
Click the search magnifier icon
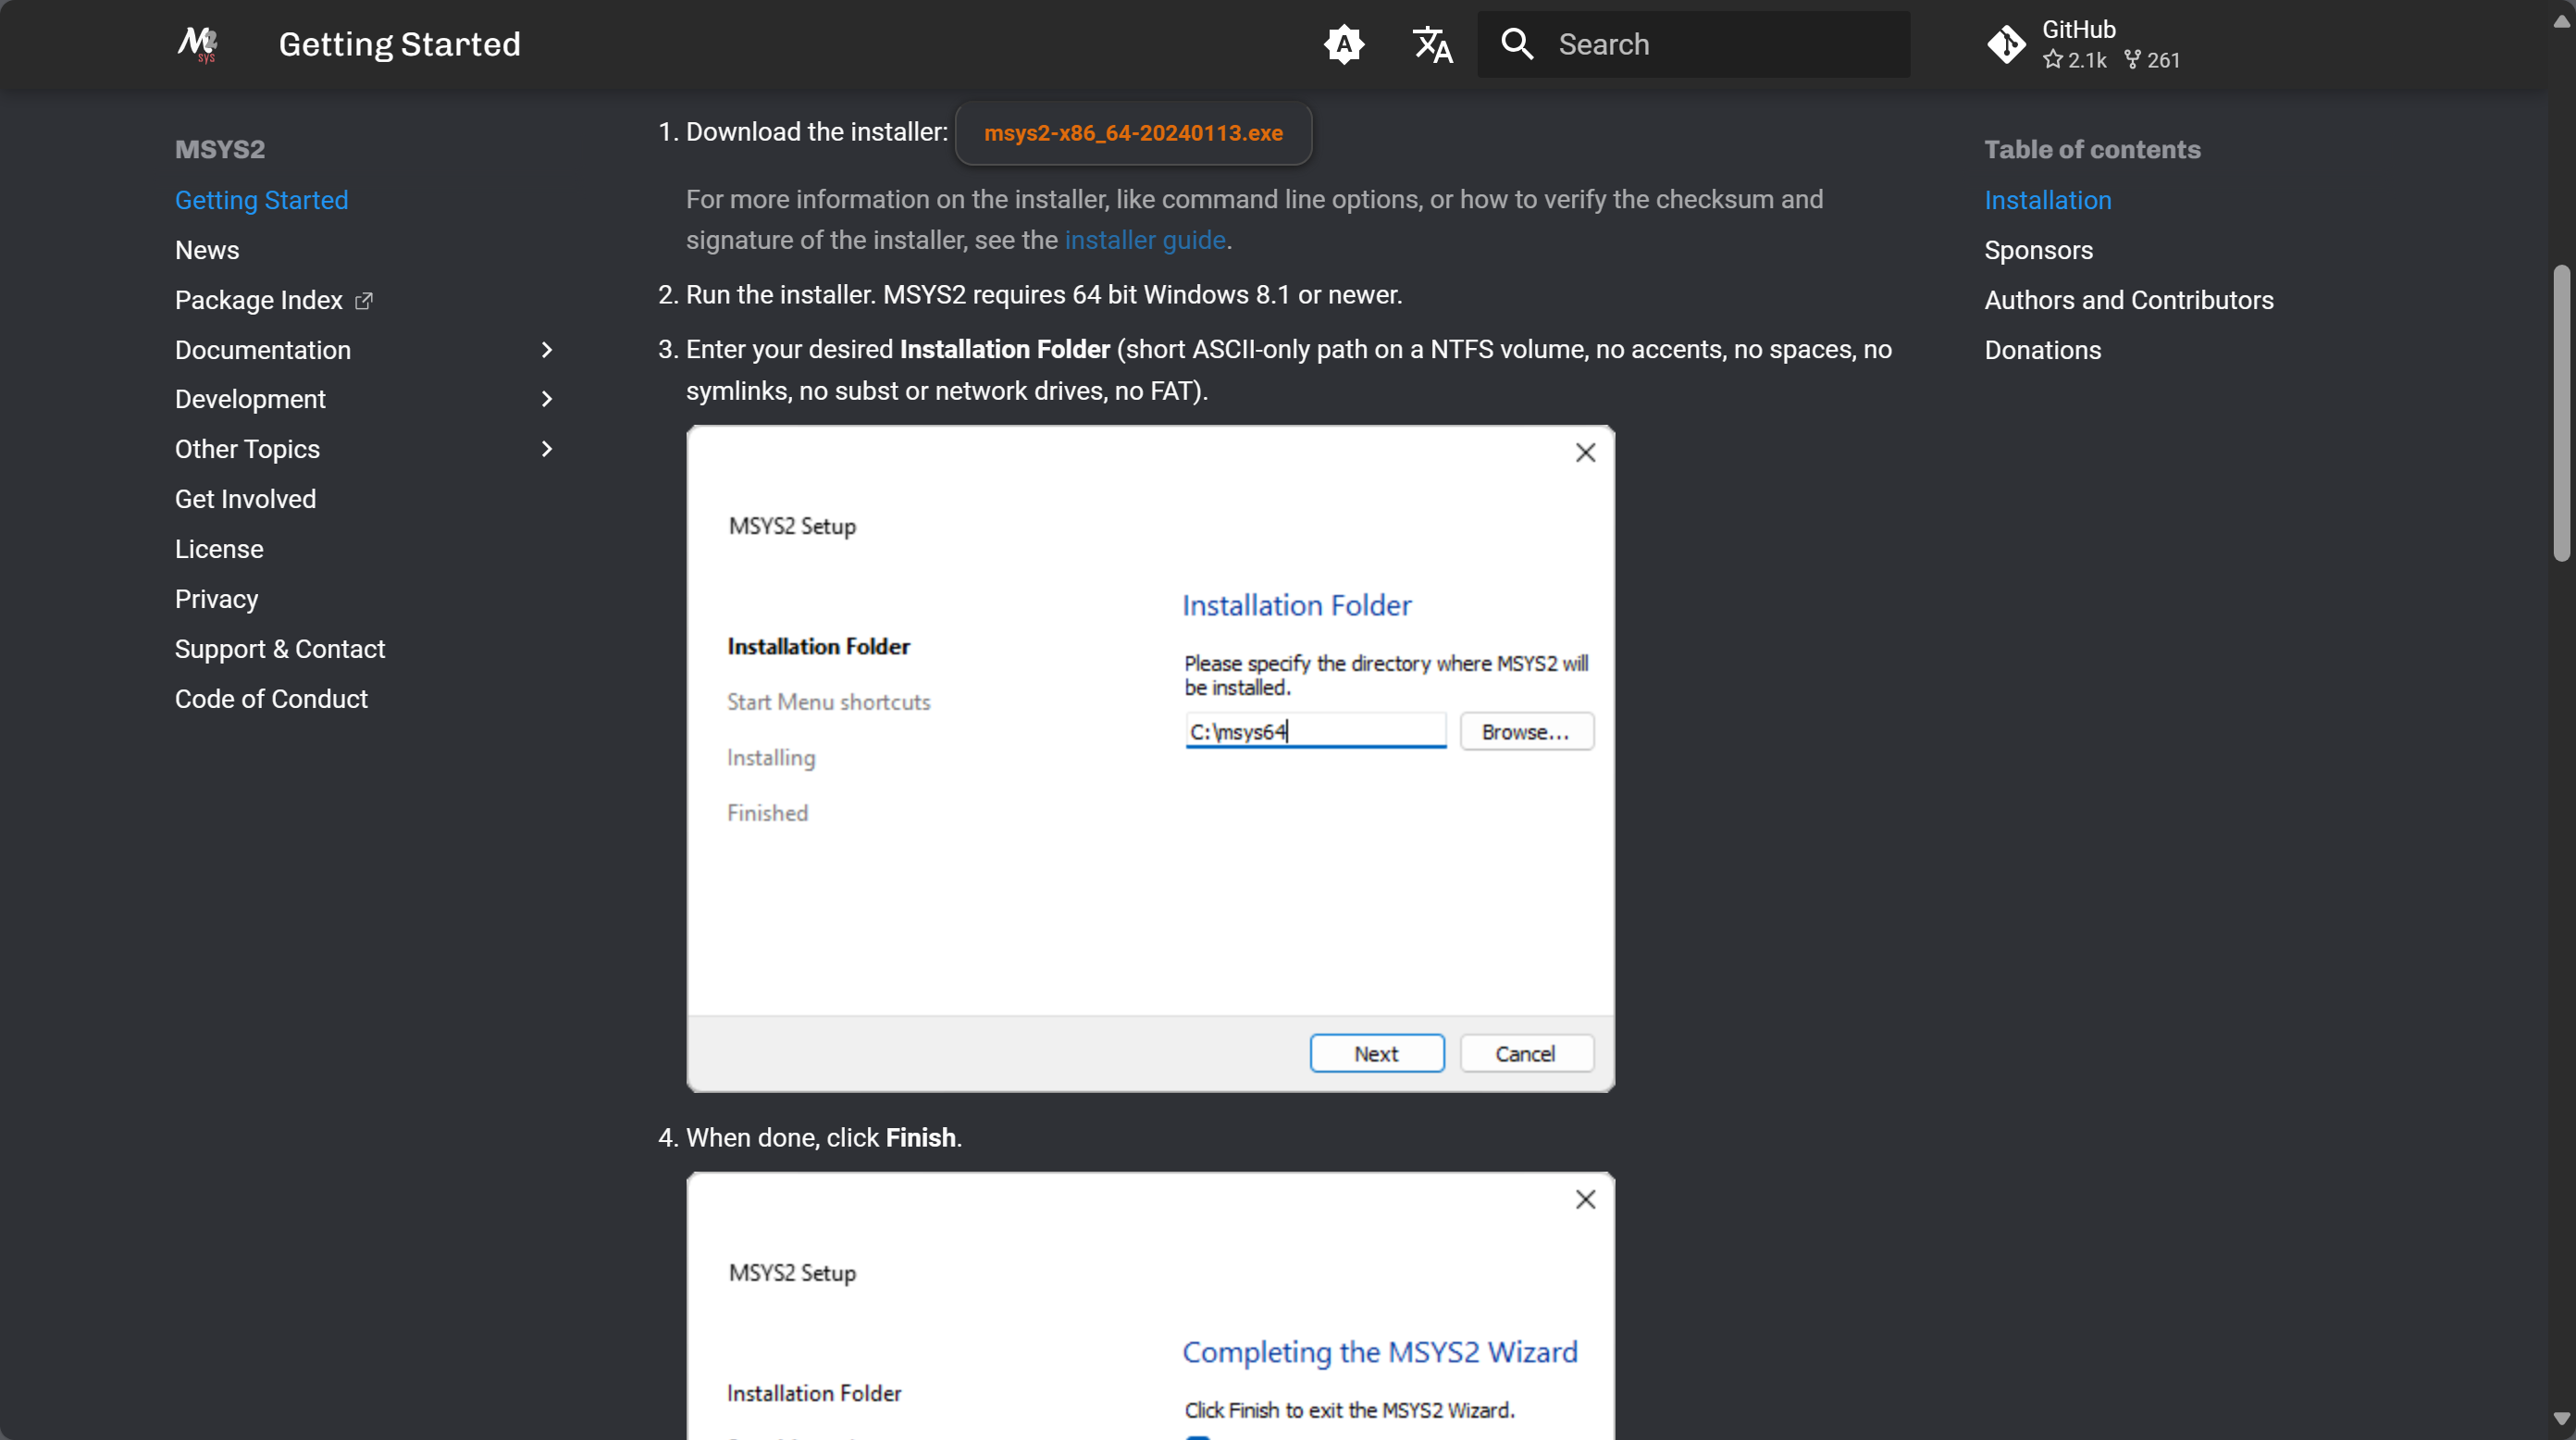coord(1517,44)
